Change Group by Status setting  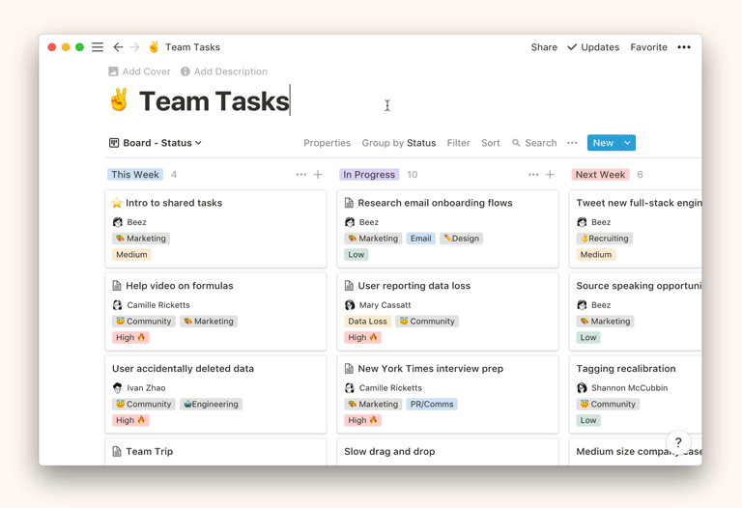[398, 143]
